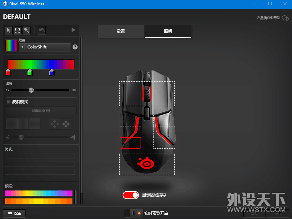Select the arrow pointer selection tool
Viewport: 292px width, 219px height.
coord(9,30)
